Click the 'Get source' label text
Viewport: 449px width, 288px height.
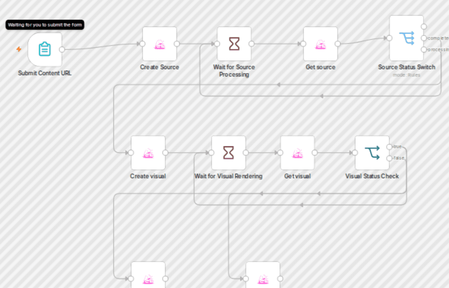[x=321, y=67]
